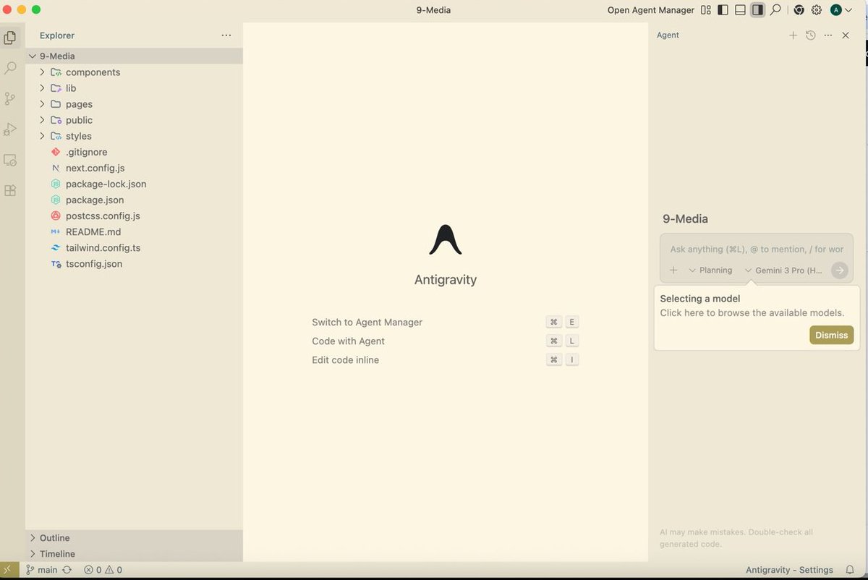Open Antigravity - Settings in status bar

click(789, 570)
